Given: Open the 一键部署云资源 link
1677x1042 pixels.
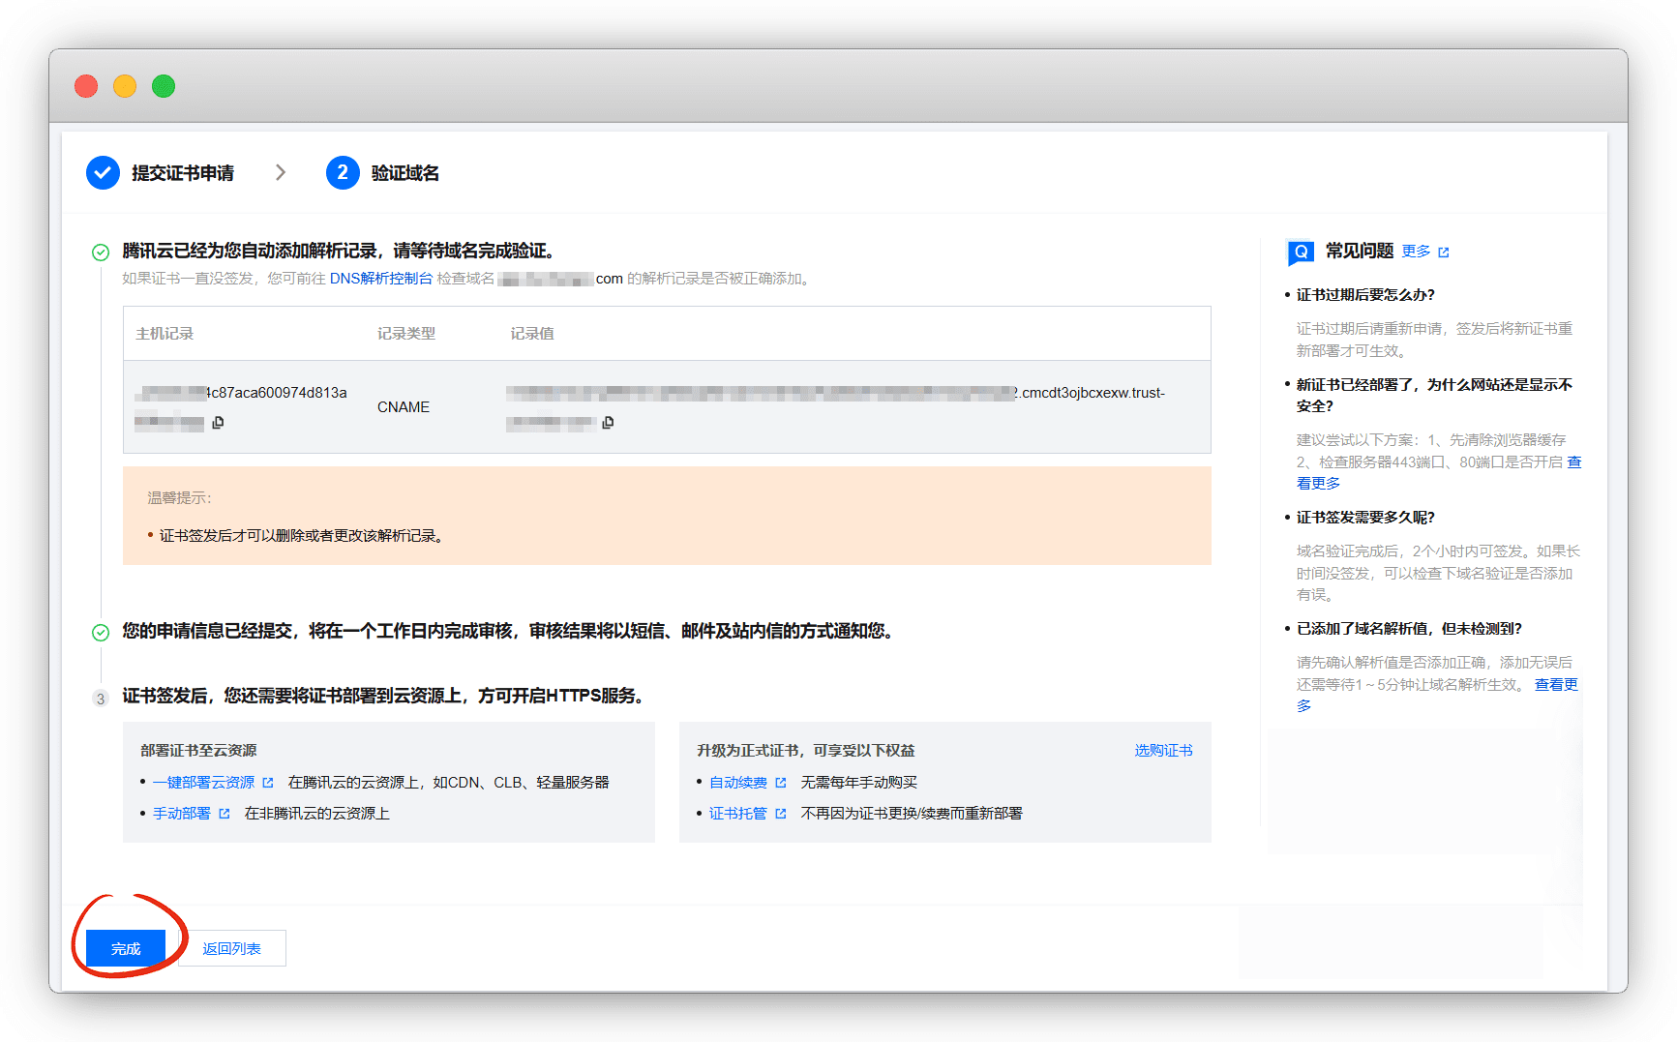Looking at the screenshot, I should (x=203, y=783).
